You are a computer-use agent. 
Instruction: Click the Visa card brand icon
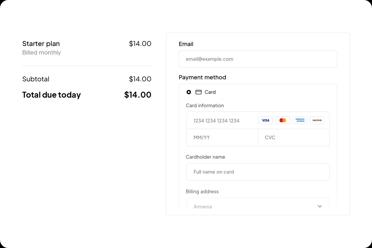[265, 120]
